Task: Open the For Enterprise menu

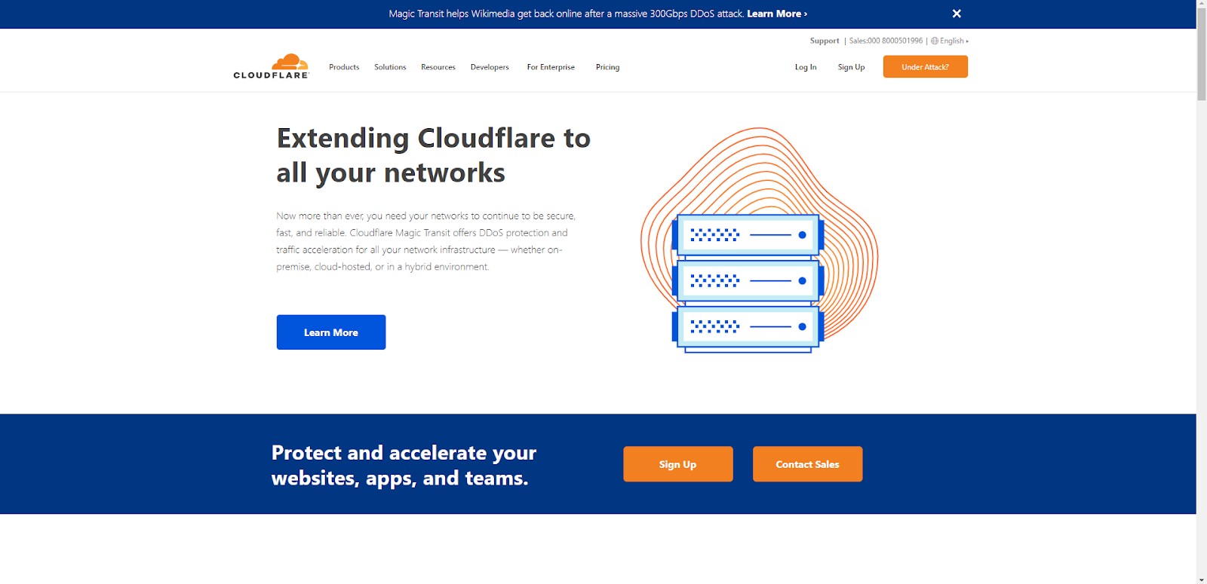Action: pyautogui.click(x=551, y=67)
